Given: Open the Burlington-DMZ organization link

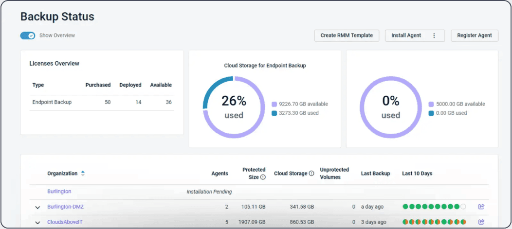Looking at the screenshot, I should pos(65,207).
